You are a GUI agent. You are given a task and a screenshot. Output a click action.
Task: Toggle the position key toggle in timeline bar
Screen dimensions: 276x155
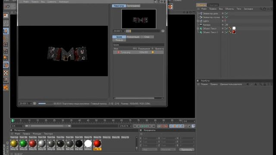(x=171, y=126)
